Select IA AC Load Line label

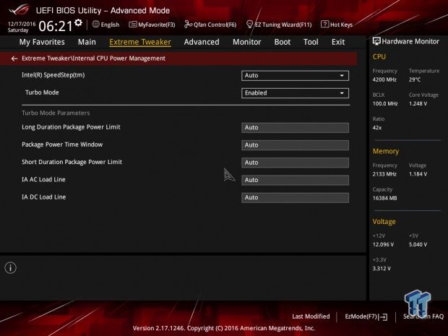(x=43, y=179)
